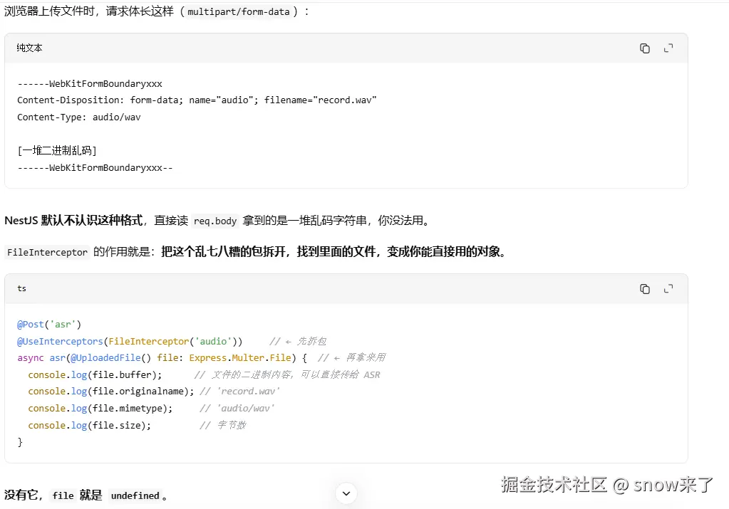Click the inline code FileInterceptor in the paragraph
729x509 pixels.
47,252
